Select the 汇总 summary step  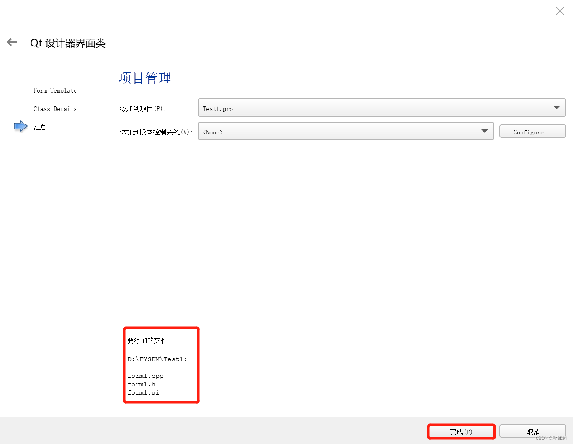coord(40,127)
